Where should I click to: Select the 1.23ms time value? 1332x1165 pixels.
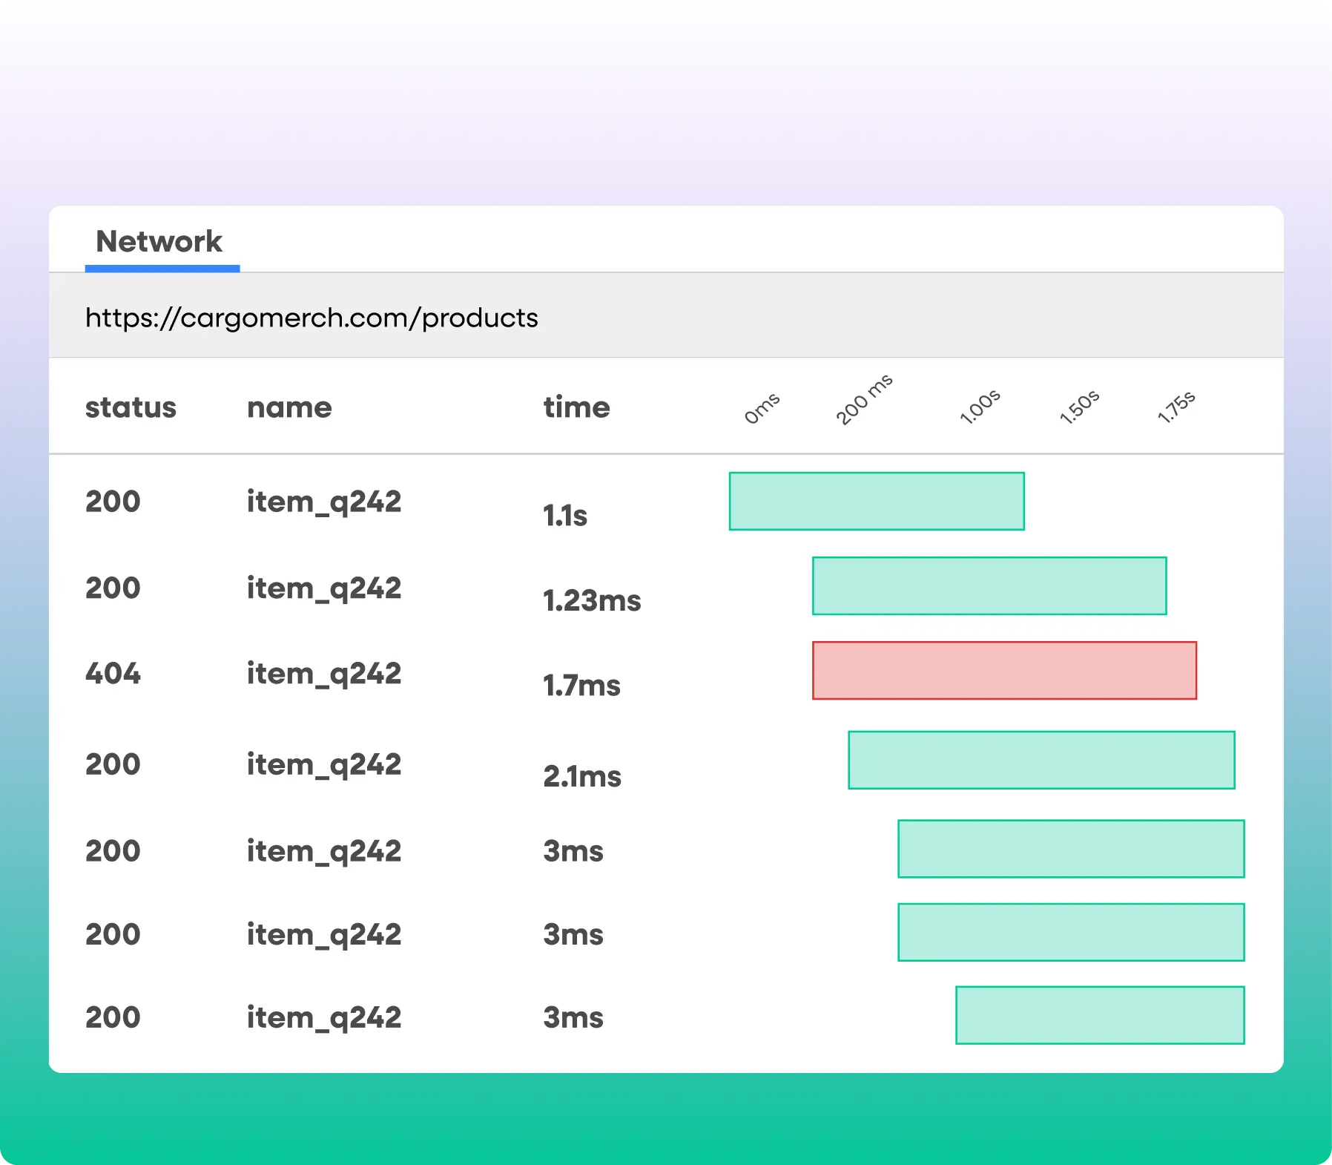pos(592,601)
